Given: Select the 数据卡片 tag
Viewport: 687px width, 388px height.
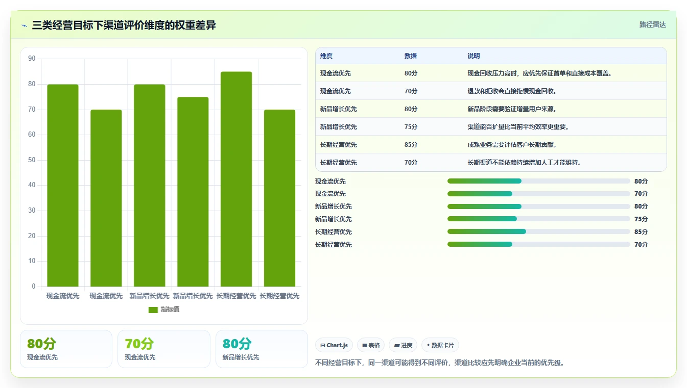Looking at the screenshot, I should click(x=440, y=345).
